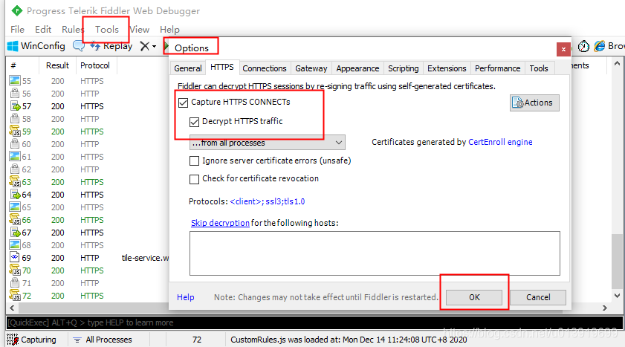Click the speech bubble comment icon

(79, 46)
